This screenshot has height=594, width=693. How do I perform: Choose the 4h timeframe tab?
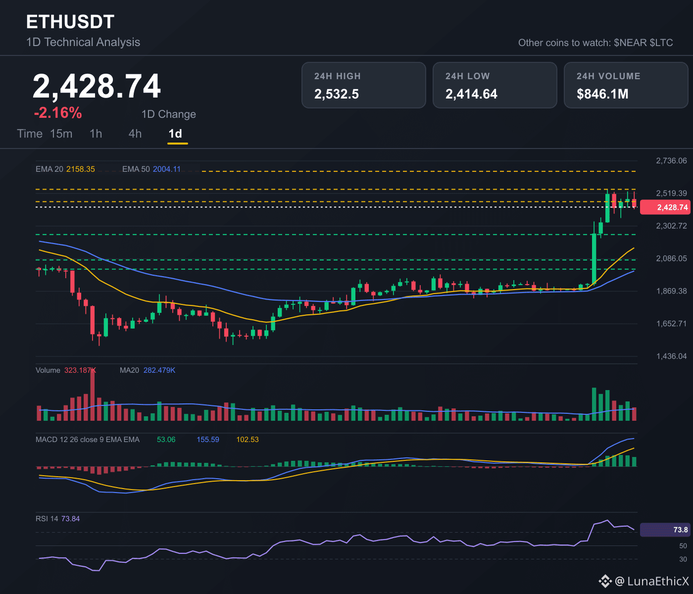pos(135,134)
